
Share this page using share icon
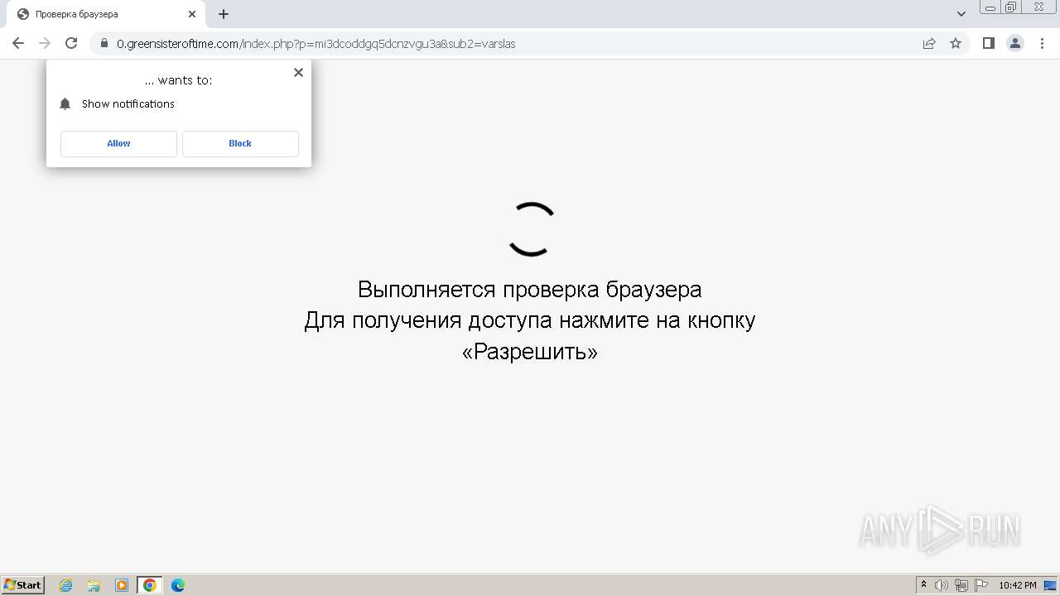pyautogui.click(x=929, y=43)
